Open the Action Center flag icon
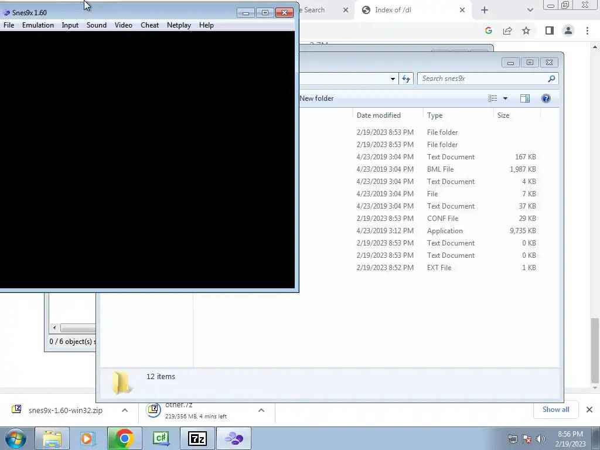The image size is (600, 450). [527, 439]
